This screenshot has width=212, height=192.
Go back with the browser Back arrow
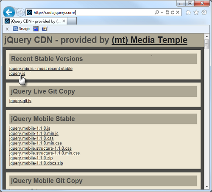[x=9, y=12]
